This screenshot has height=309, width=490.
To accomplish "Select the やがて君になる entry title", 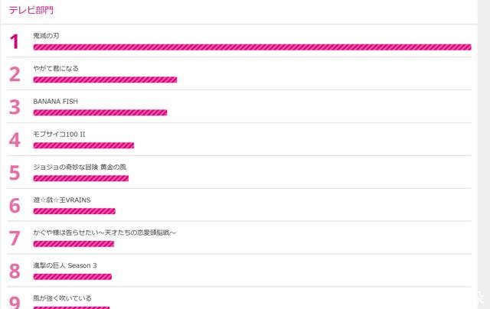I will coord(56,69).
